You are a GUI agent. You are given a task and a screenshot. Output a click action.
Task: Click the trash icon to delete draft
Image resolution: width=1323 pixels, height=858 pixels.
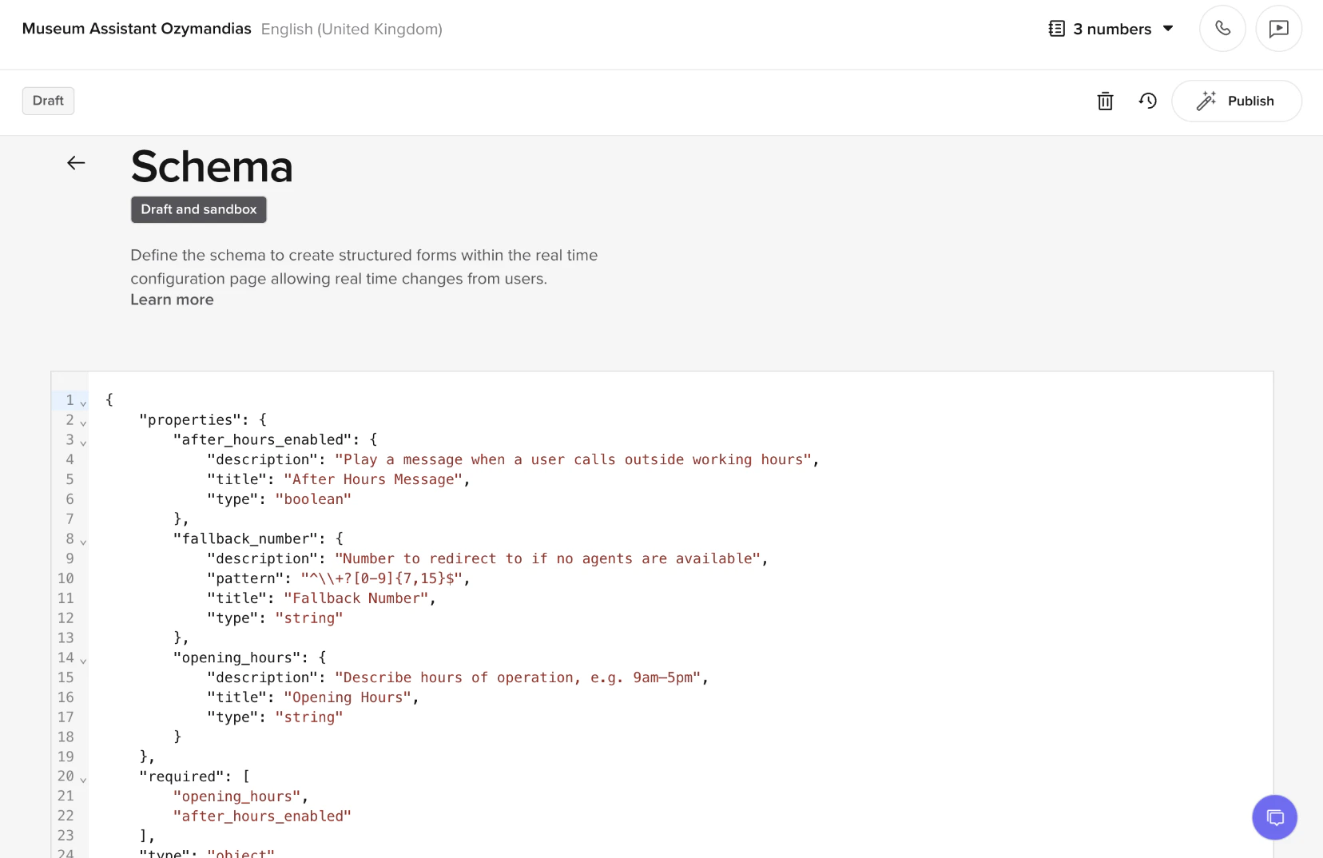1105,101
